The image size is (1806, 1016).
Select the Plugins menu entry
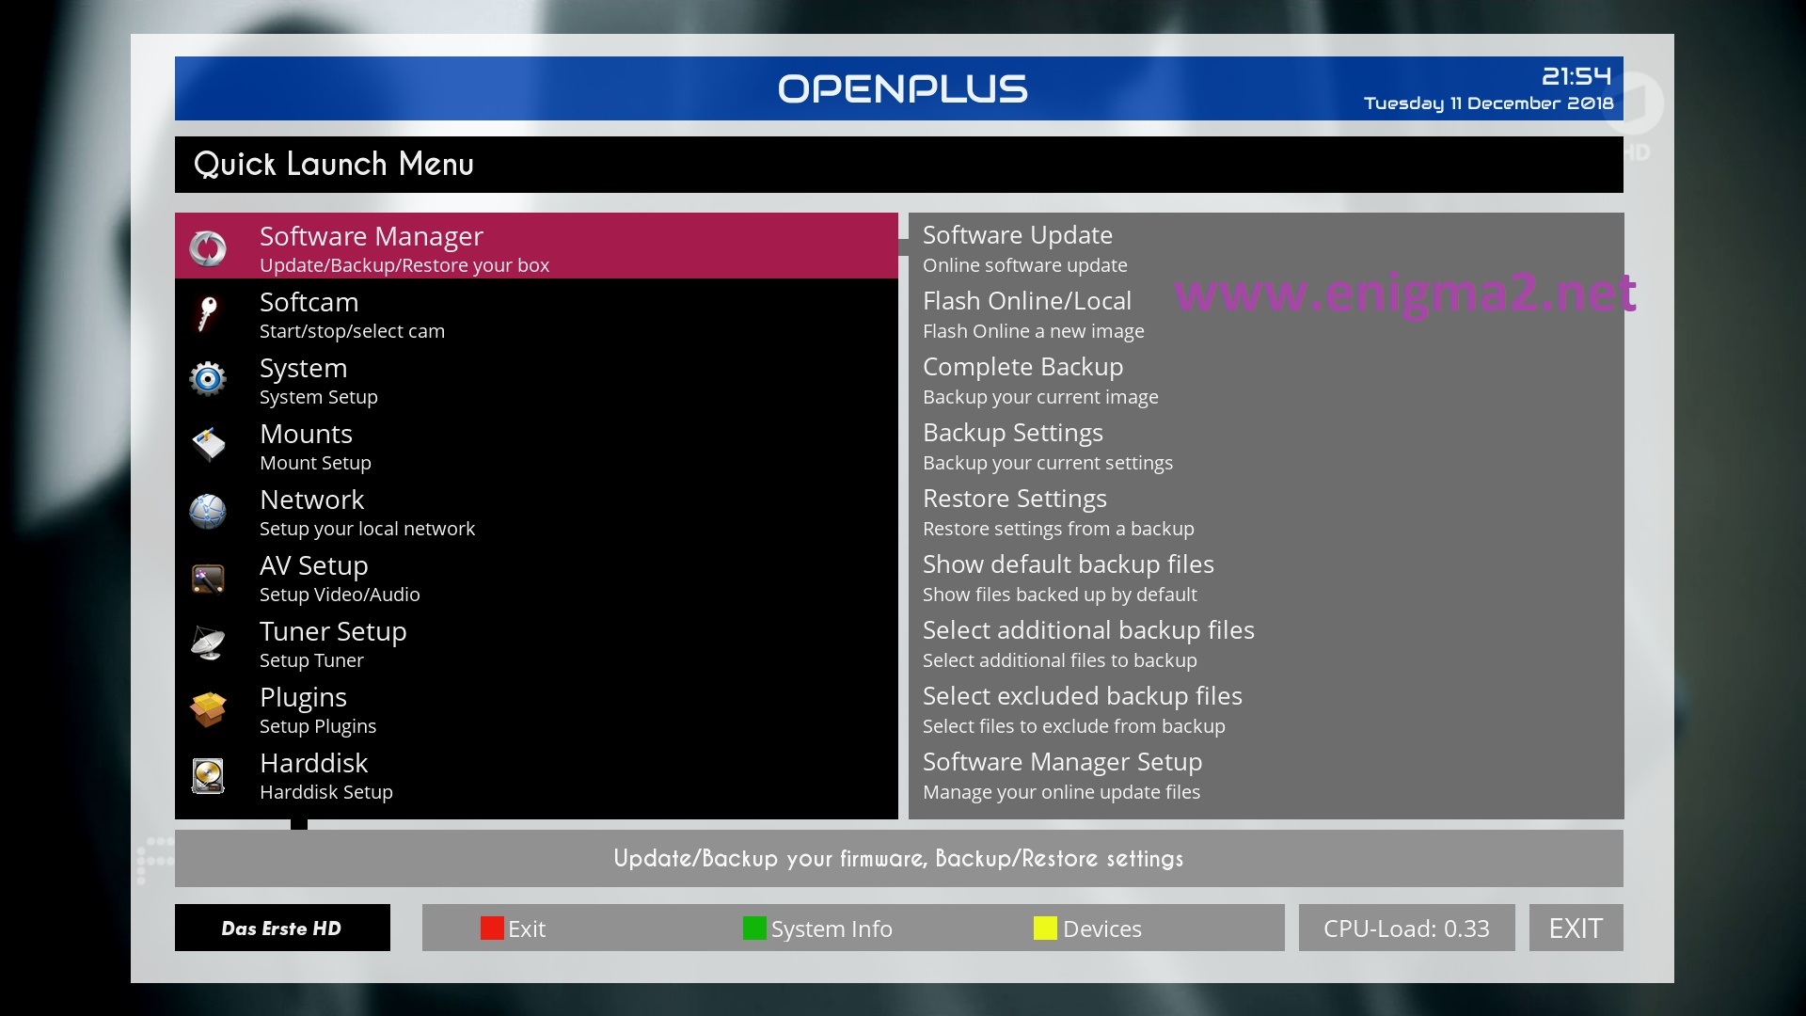tap(536, 708)
